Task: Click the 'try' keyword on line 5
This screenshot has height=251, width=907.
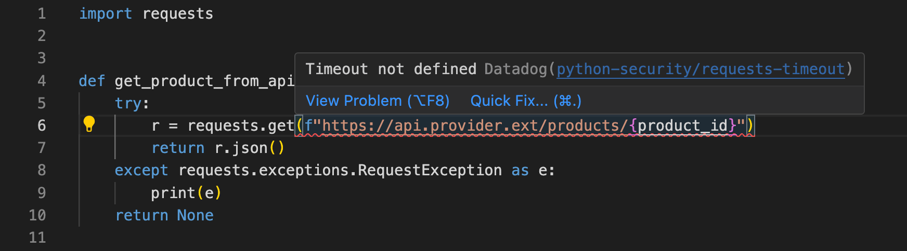Action: [128, 103]
